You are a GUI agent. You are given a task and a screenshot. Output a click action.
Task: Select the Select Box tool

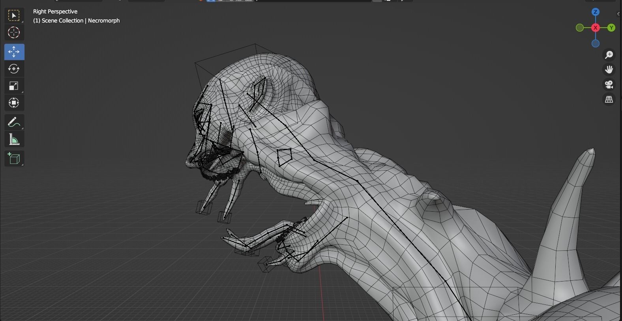14,16
